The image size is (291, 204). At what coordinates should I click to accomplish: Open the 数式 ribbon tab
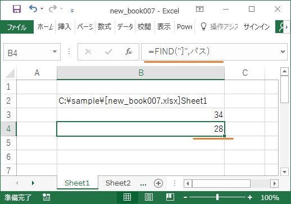coord(104,27)
